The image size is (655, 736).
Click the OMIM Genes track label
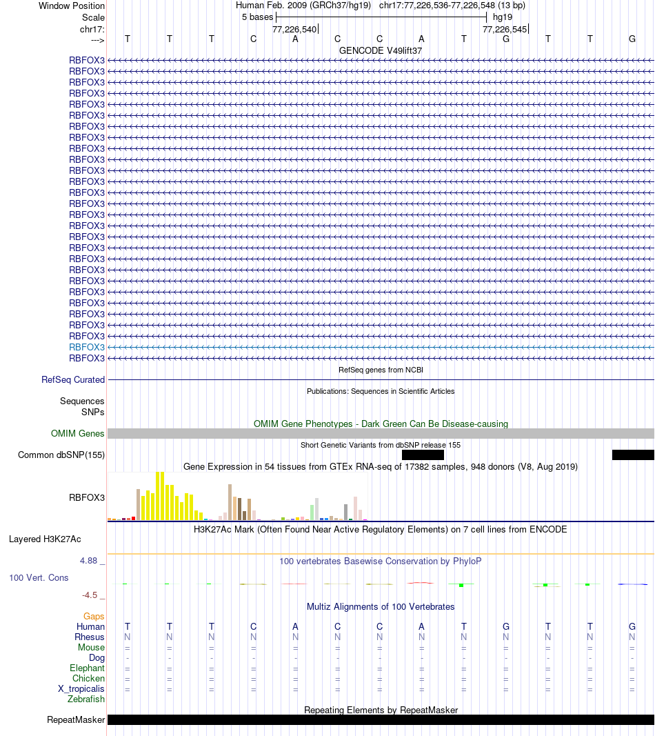[78, 433]
